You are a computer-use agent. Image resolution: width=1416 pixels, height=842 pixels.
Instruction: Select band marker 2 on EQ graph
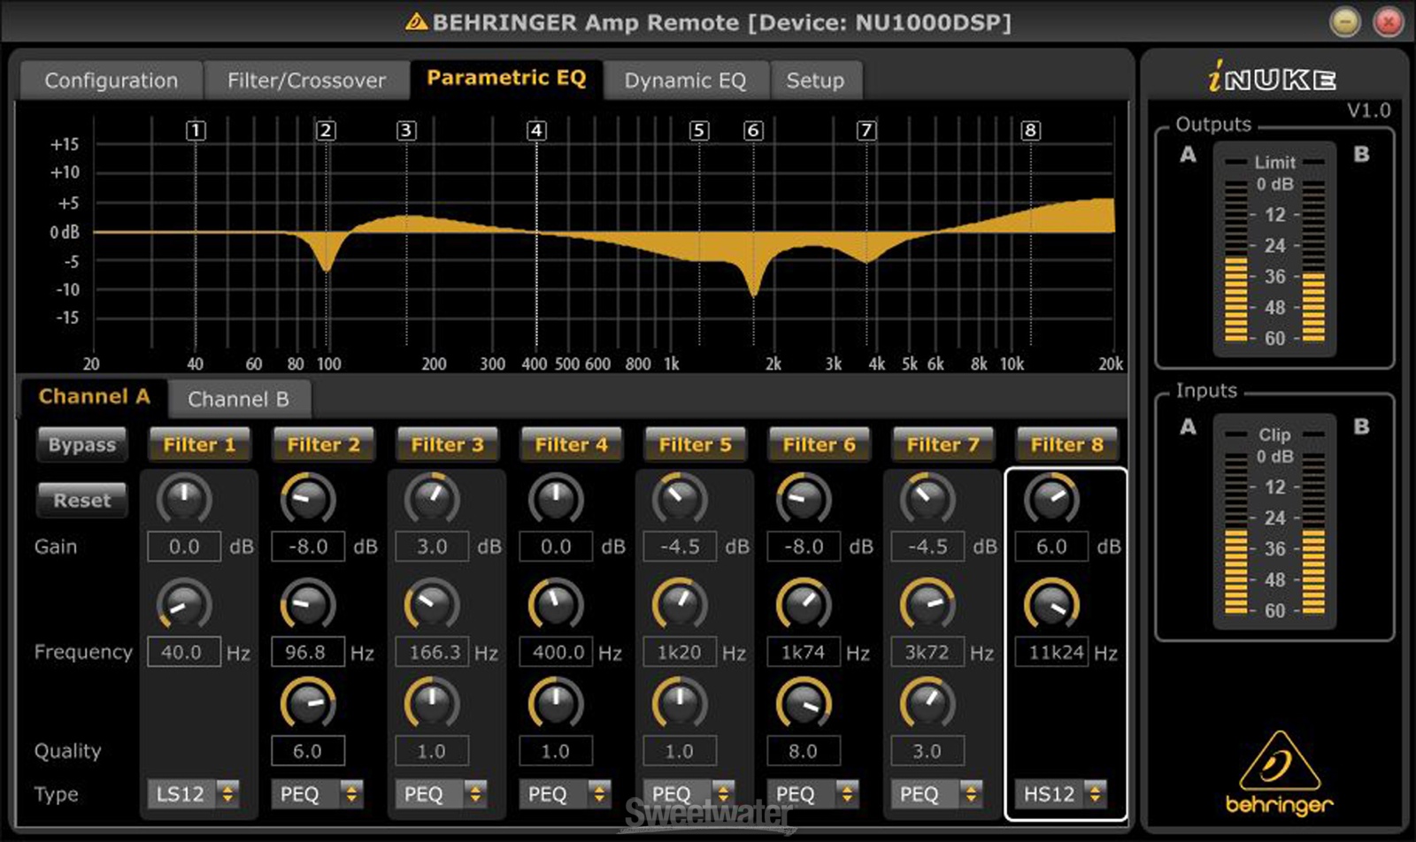click(326, 131)
